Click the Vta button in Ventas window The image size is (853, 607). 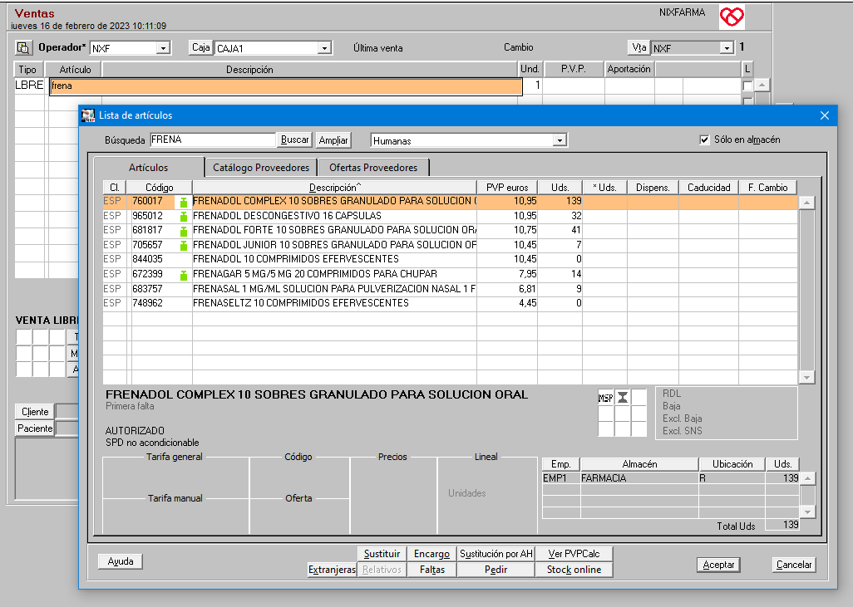(x=639, y=48)
